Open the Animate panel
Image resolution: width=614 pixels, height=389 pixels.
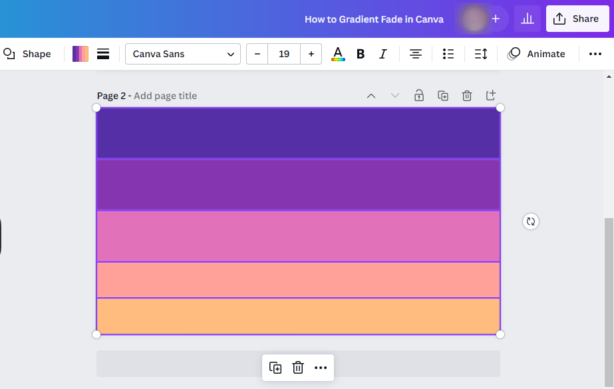click(x=537, y=54)
